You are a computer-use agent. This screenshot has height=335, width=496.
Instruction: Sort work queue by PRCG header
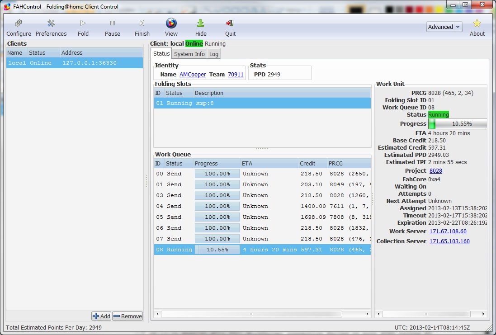click(x=349, y=164)
